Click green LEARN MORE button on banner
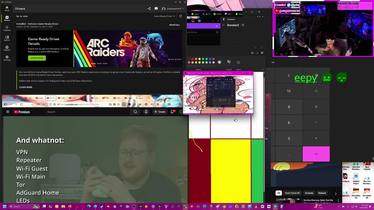374x210 pixels. pos(37,58)
